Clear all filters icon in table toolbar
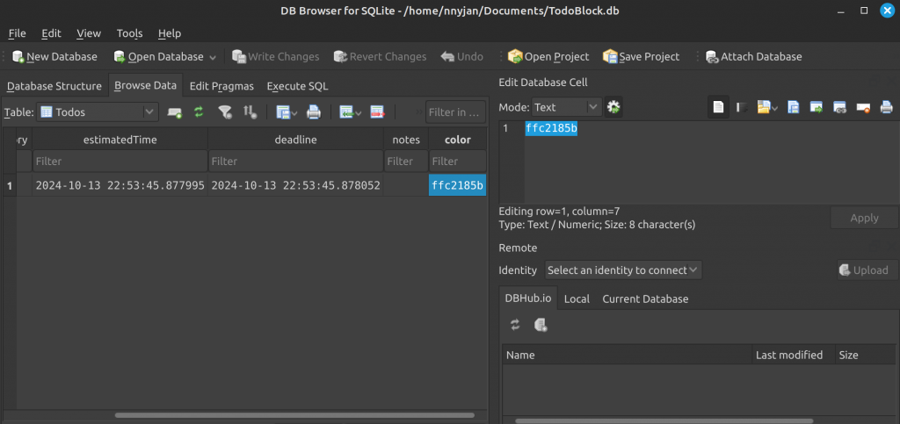 (x=225, y=112)
